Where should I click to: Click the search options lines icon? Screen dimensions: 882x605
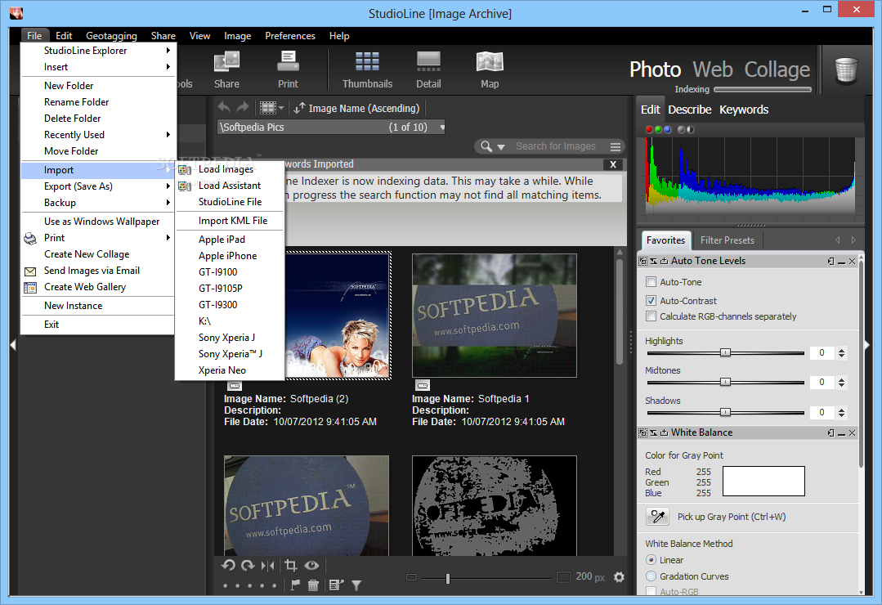[x=616, y=146]
